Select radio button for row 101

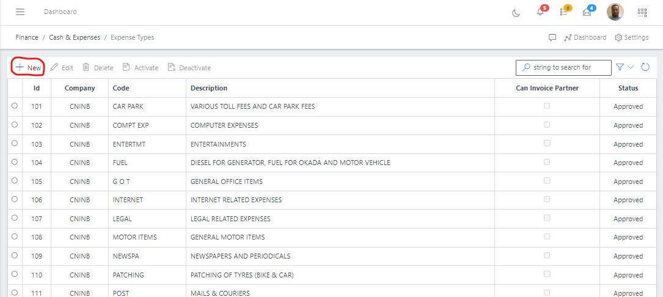tap(15, 106)
